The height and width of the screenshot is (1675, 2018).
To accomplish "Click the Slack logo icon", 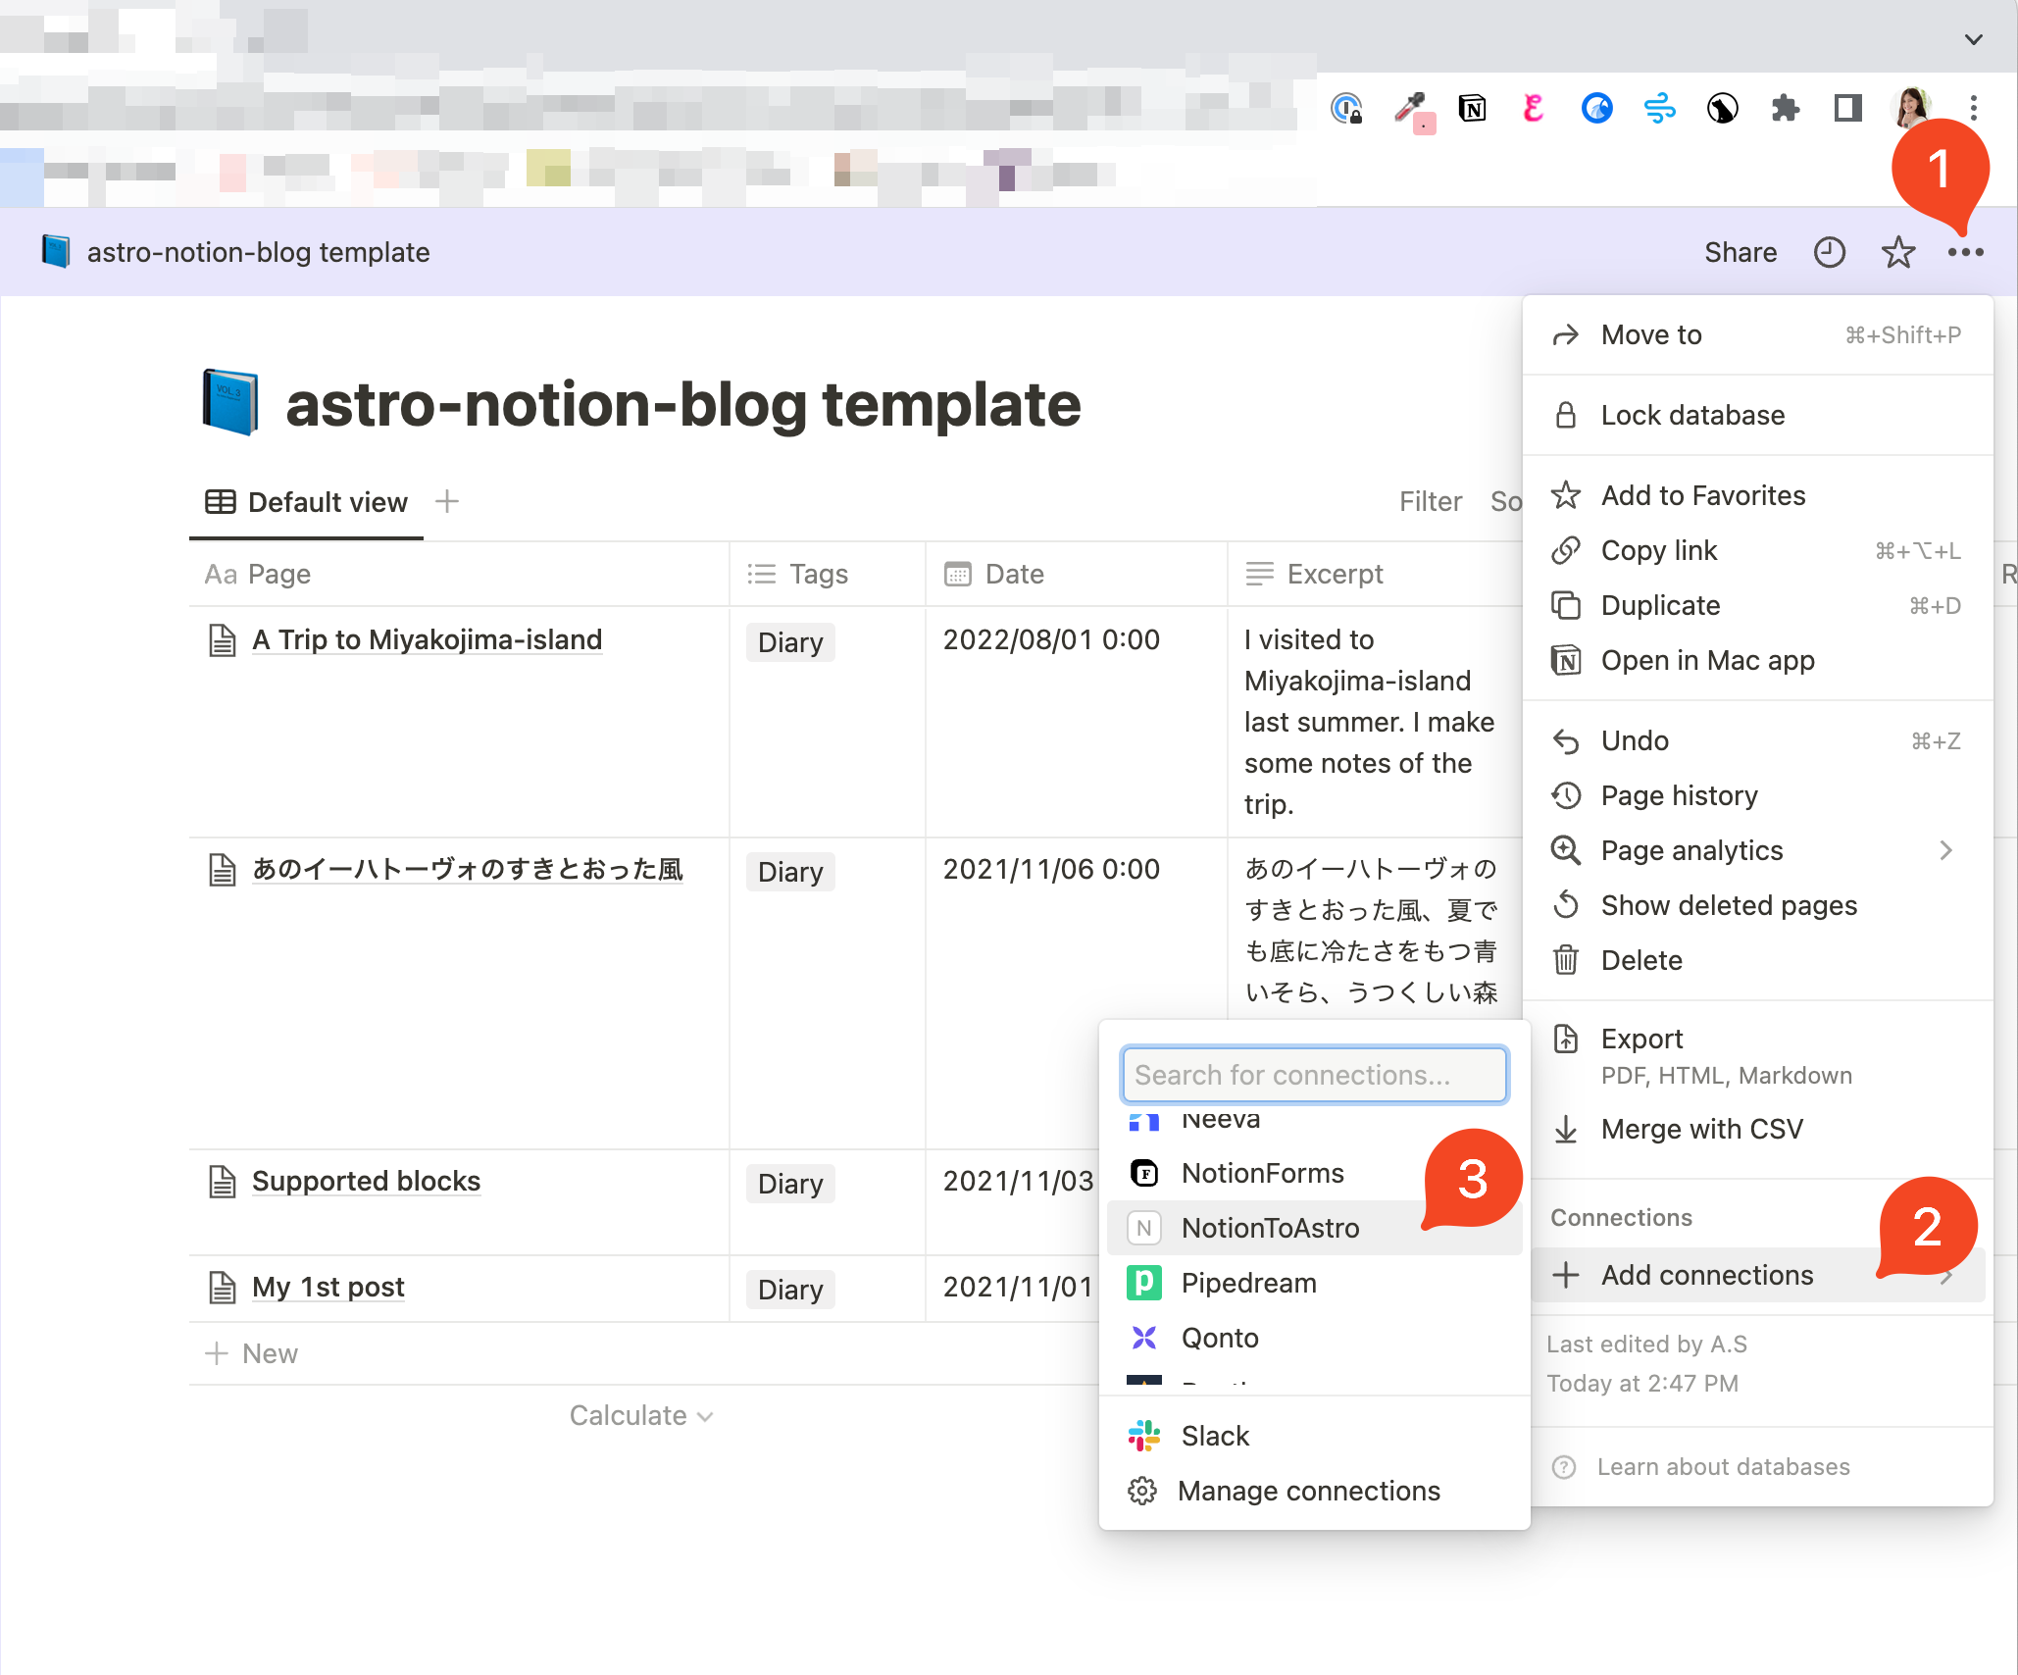I will tap(1144, 1436).
